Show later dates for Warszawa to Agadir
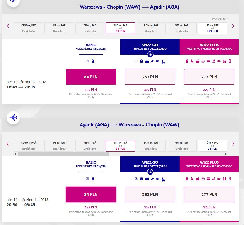The image size is (244, 225). pyautogui.click(x=233, y=26)
